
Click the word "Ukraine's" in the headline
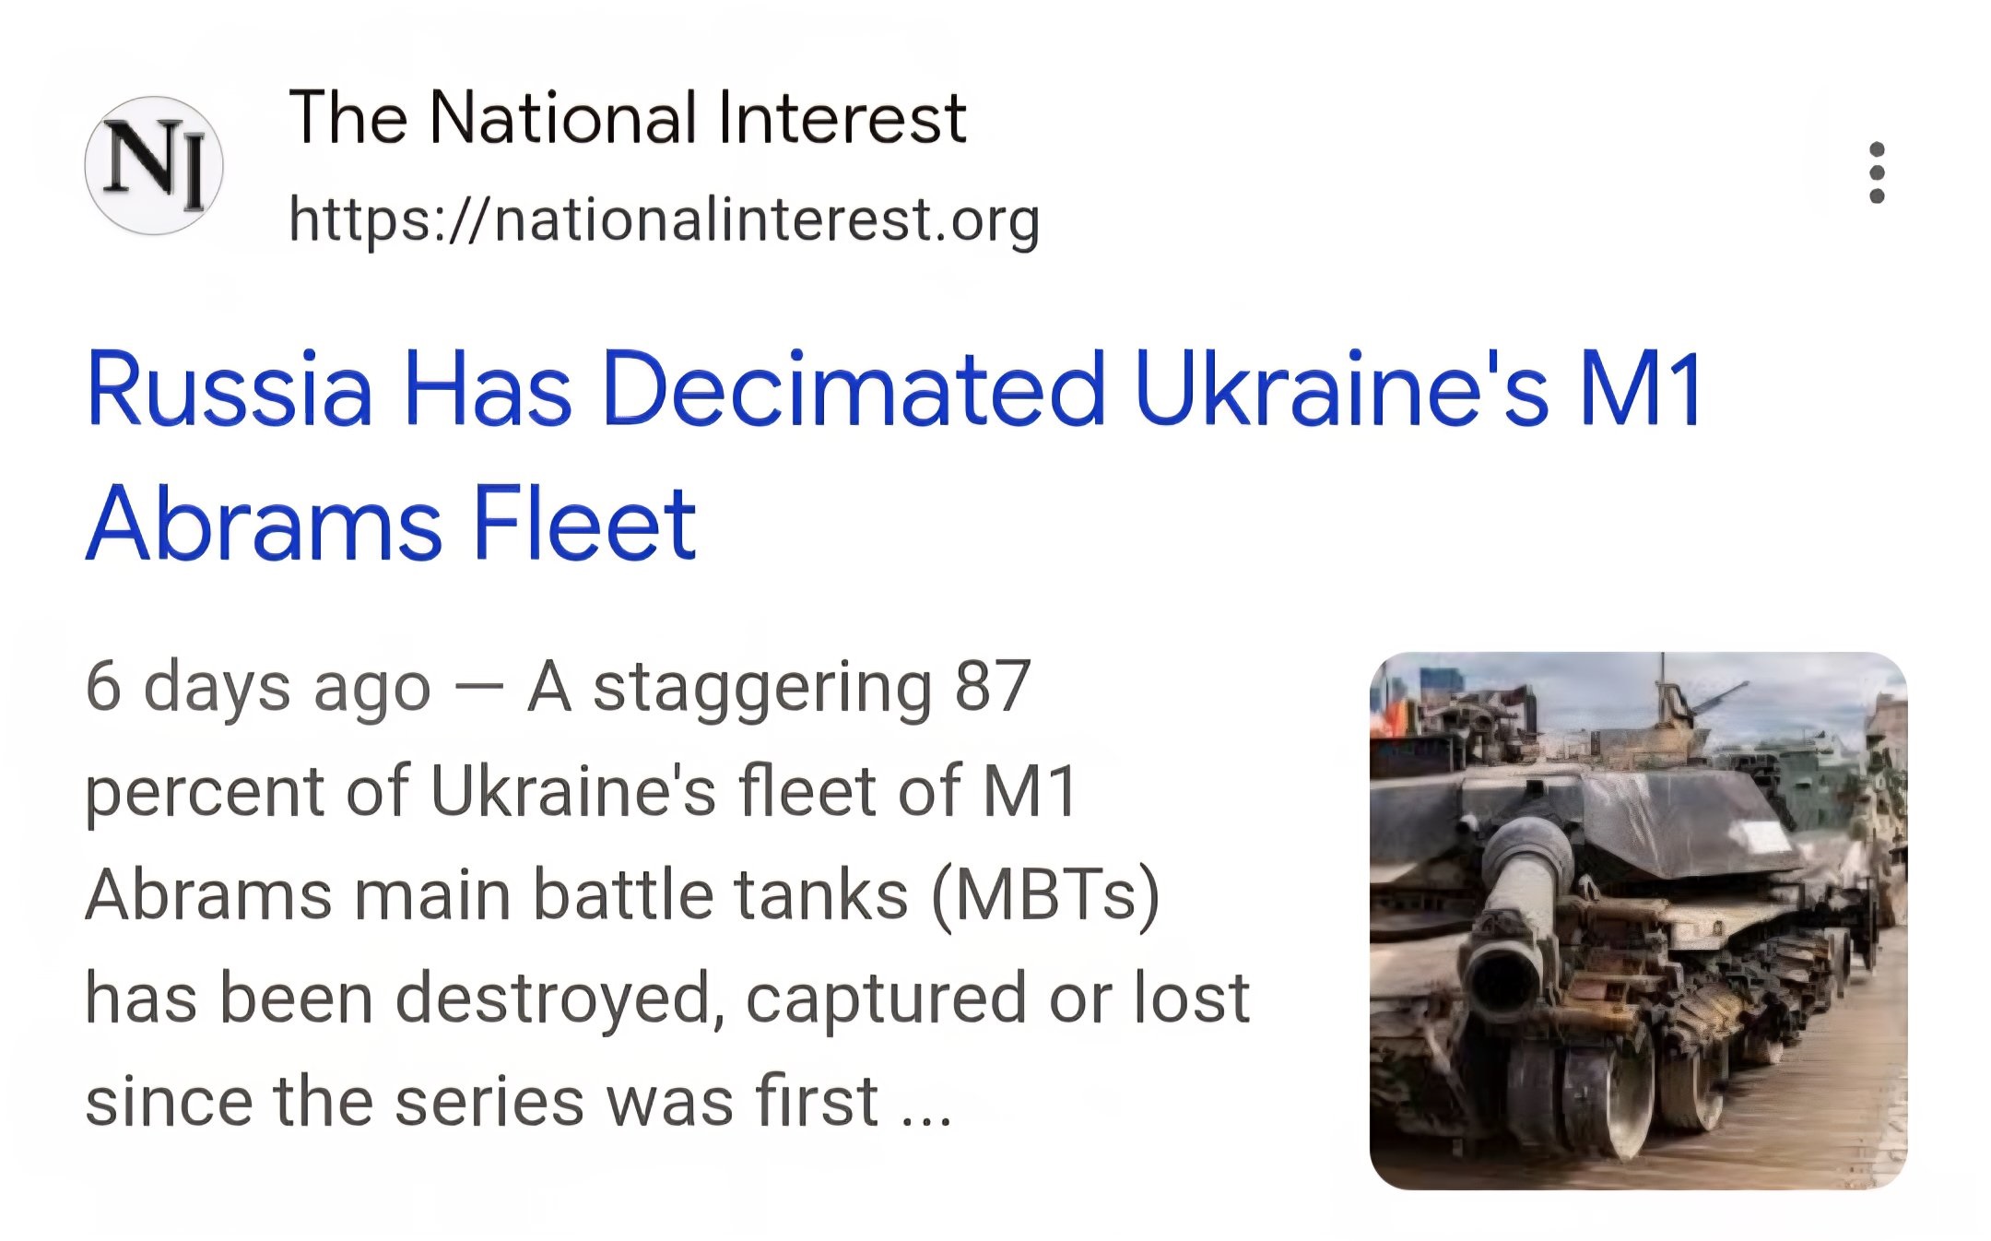coord(1342,389)
